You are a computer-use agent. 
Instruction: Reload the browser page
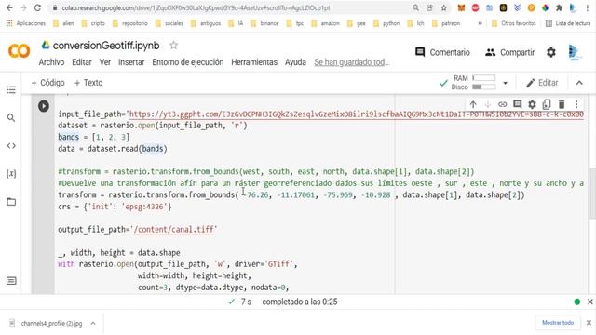point(37,8)
